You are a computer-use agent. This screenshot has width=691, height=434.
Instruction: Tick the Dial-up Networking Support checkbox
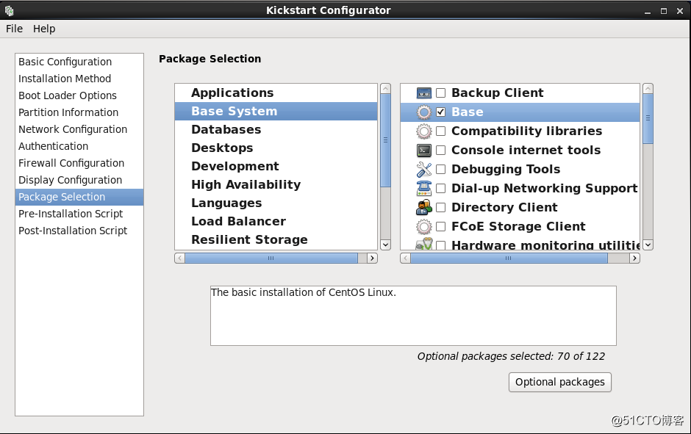(440, 189)
